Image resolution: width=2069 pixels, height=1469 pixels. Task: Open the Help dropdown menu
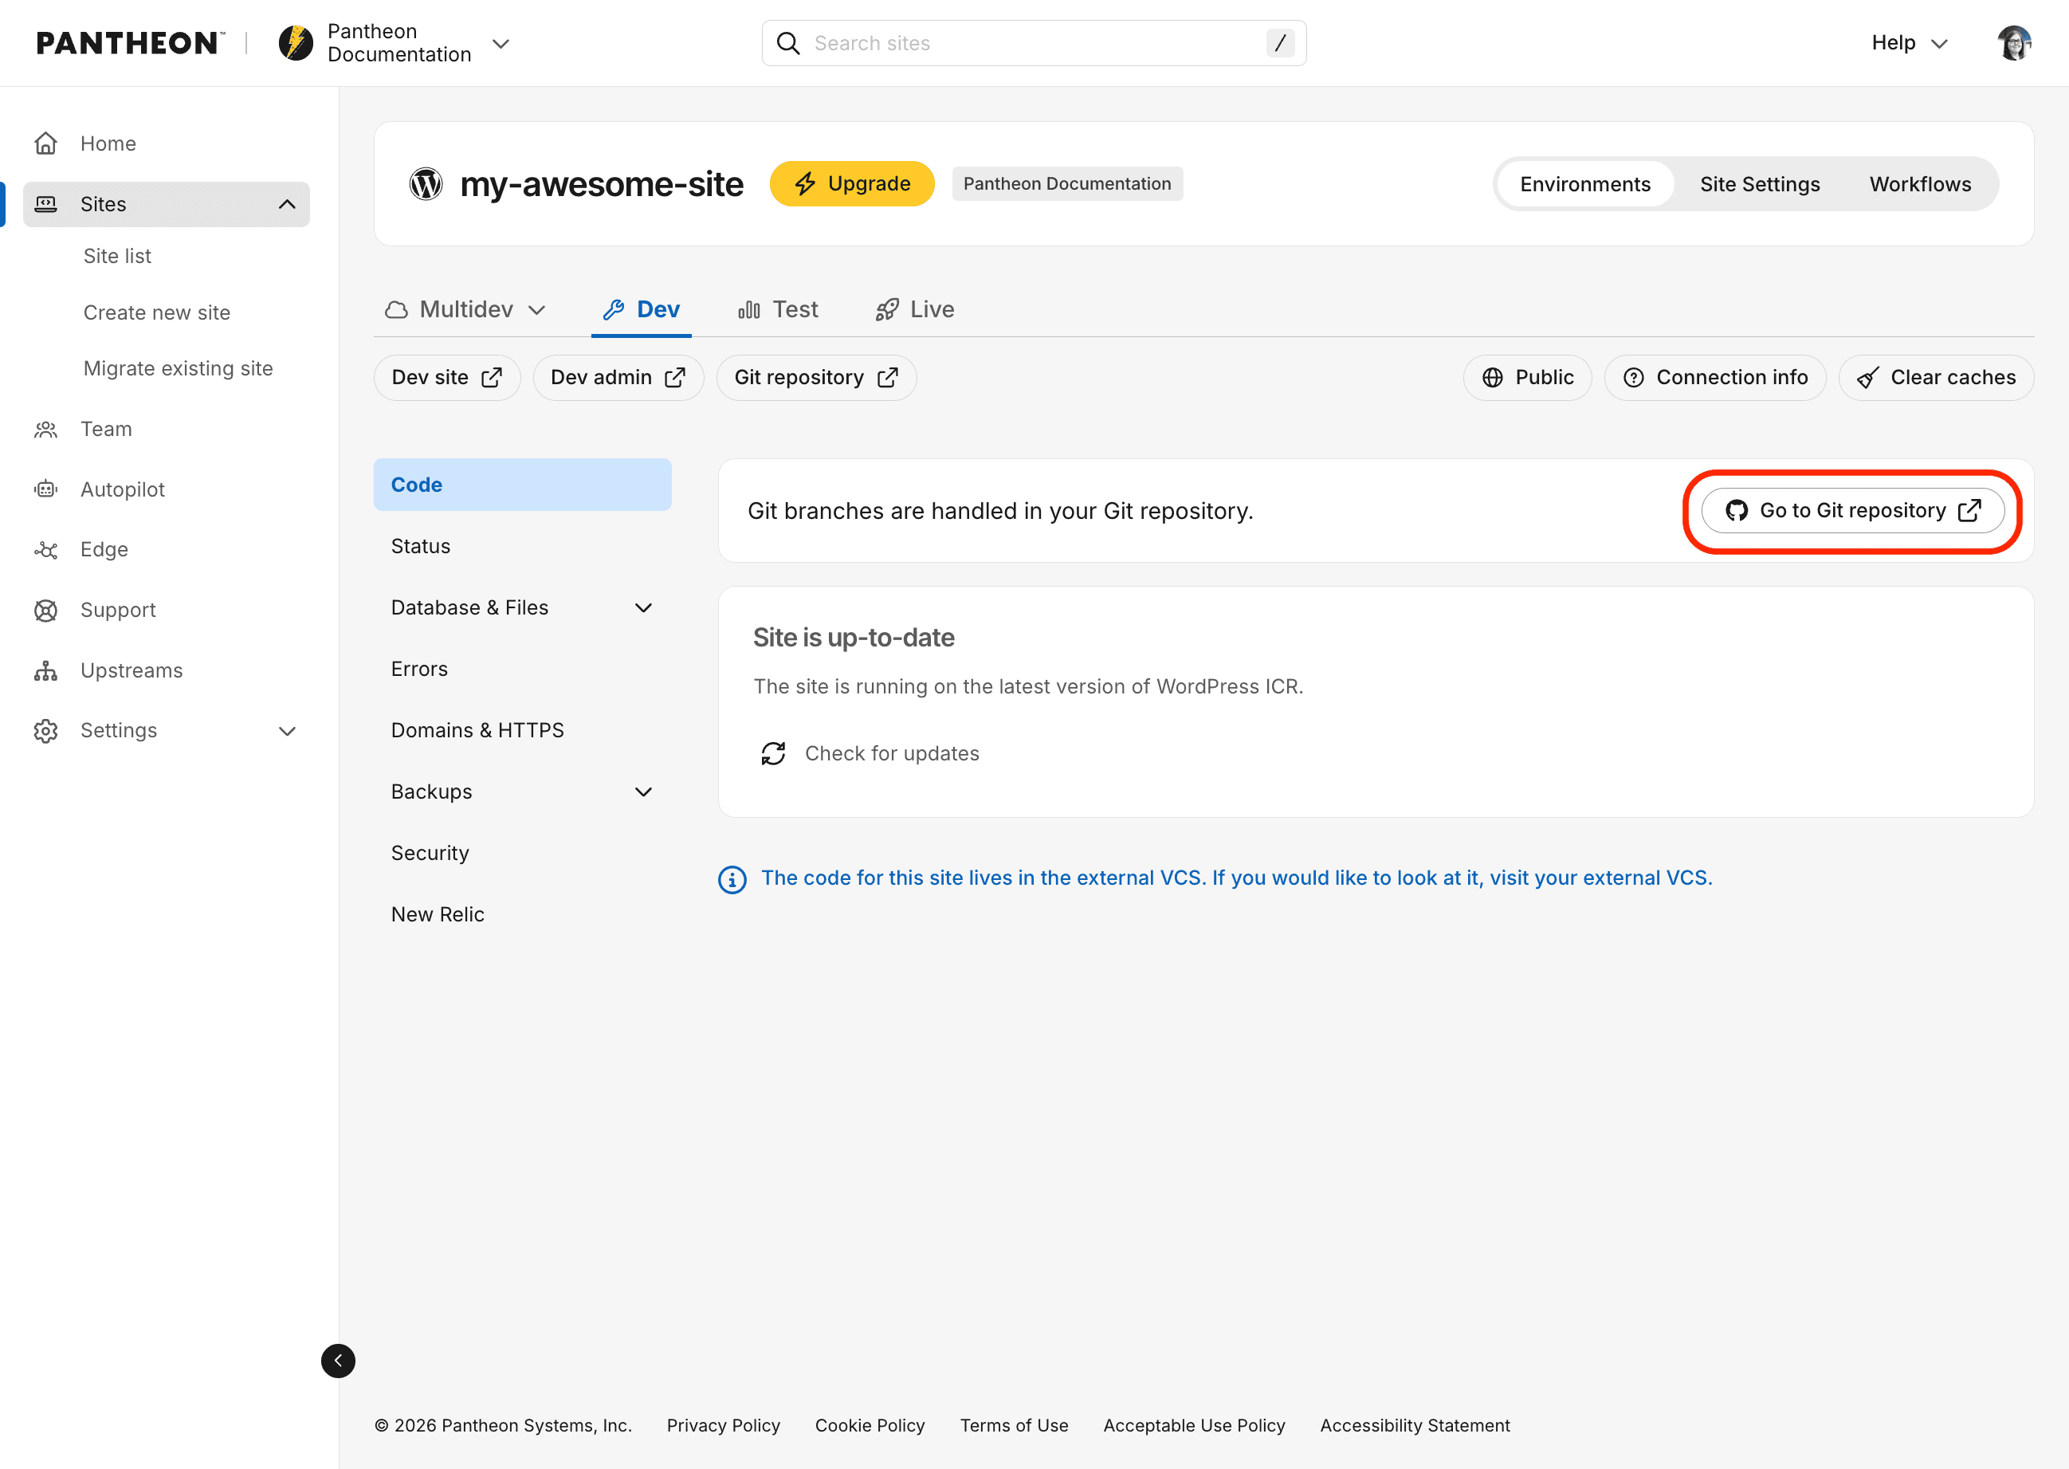[x=1909, y=43]
